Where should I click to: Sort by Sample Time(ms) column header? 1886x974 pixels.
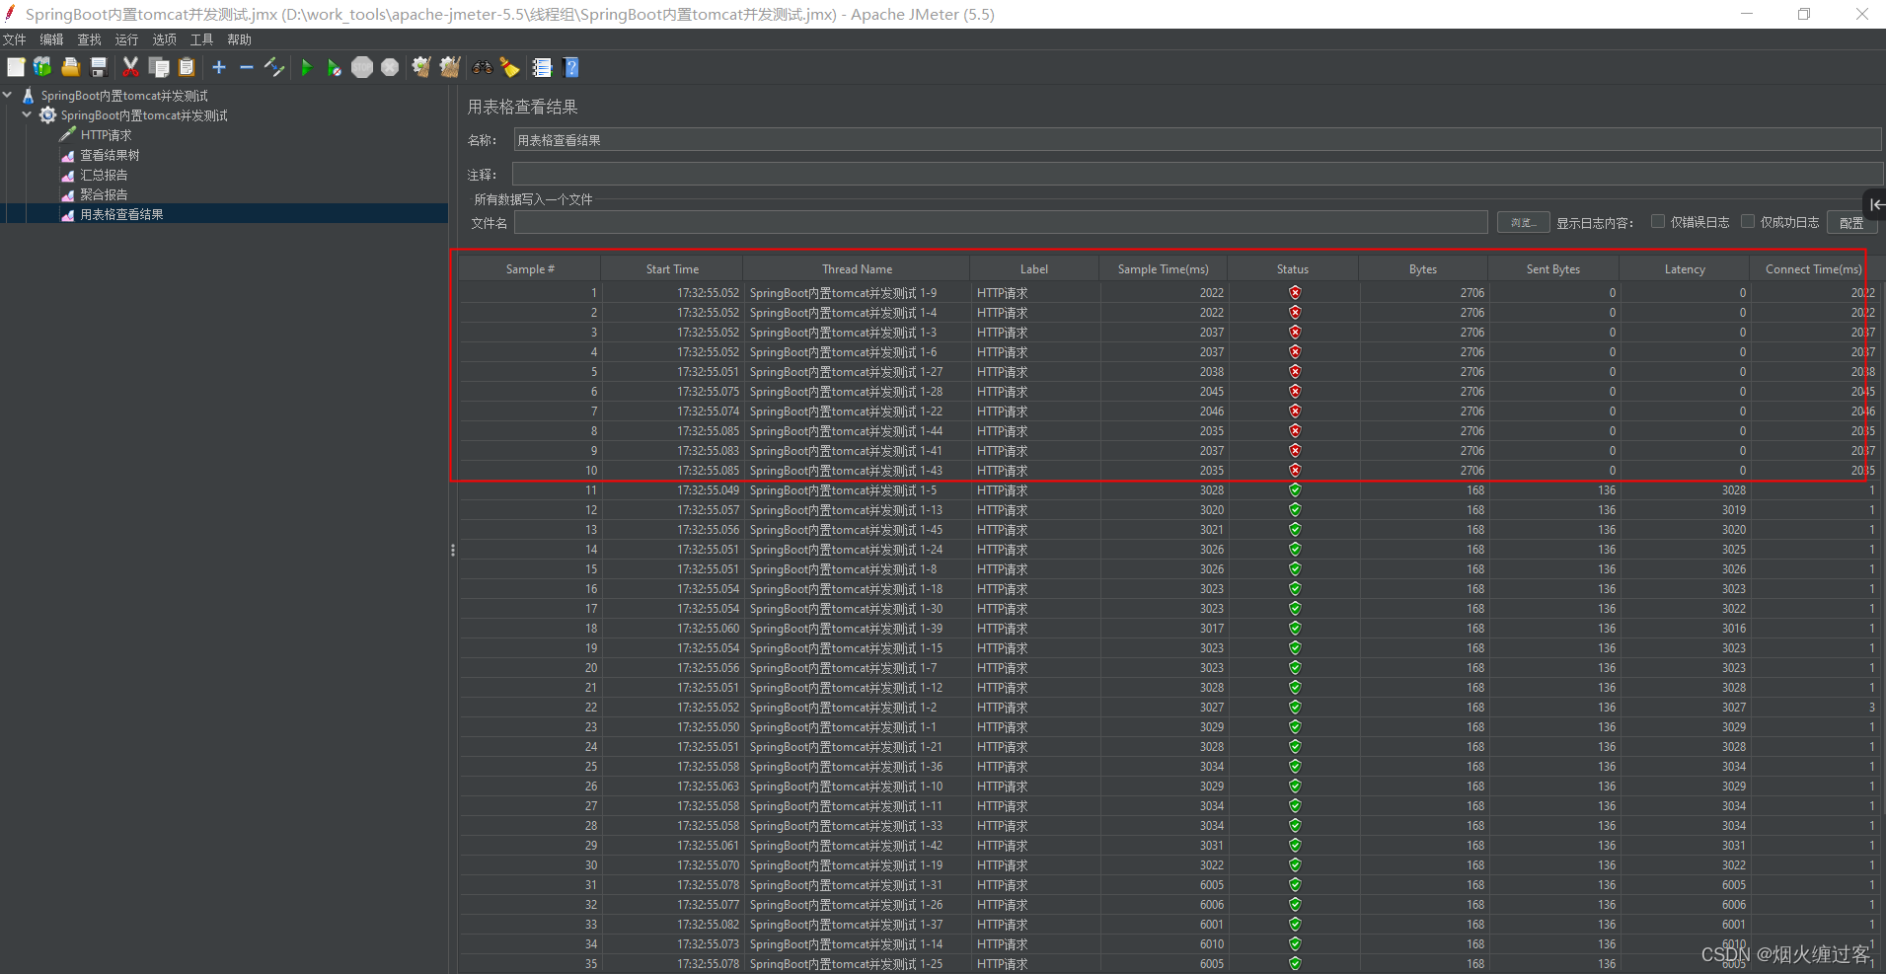coord(1163,268)
